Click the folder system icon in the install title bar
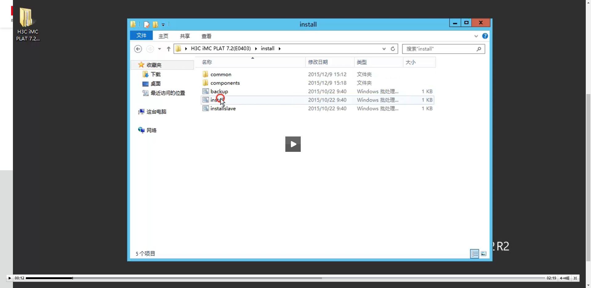Viewport: 591px width, 288px height. [x=133, y=24]
